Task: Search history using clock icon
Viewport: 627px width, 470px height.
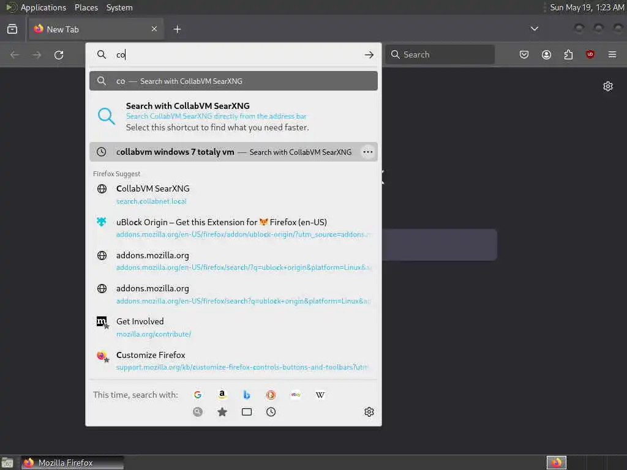Action: point(271,412)
